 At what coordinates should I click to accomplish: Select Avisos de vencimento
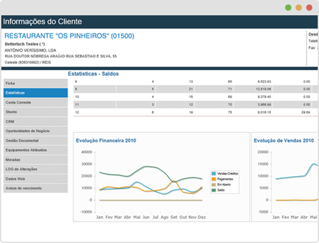pos(36,188)
